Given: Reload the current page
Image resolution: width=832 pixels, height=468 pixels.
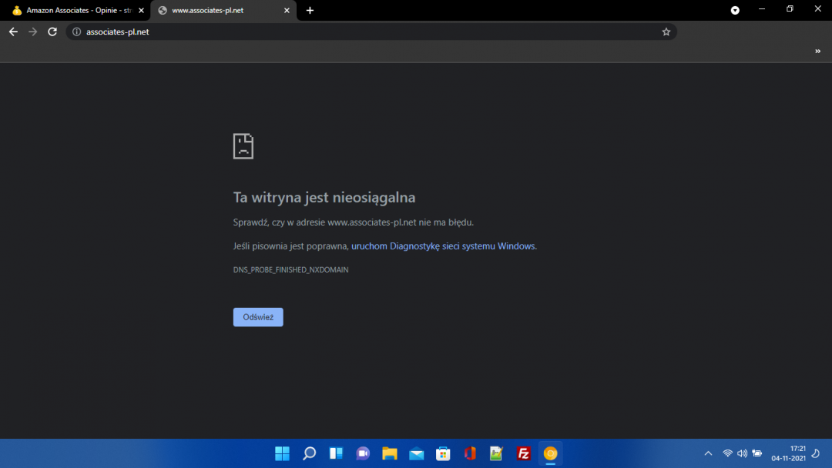Looking at the screenshot, I should (52, 32).
